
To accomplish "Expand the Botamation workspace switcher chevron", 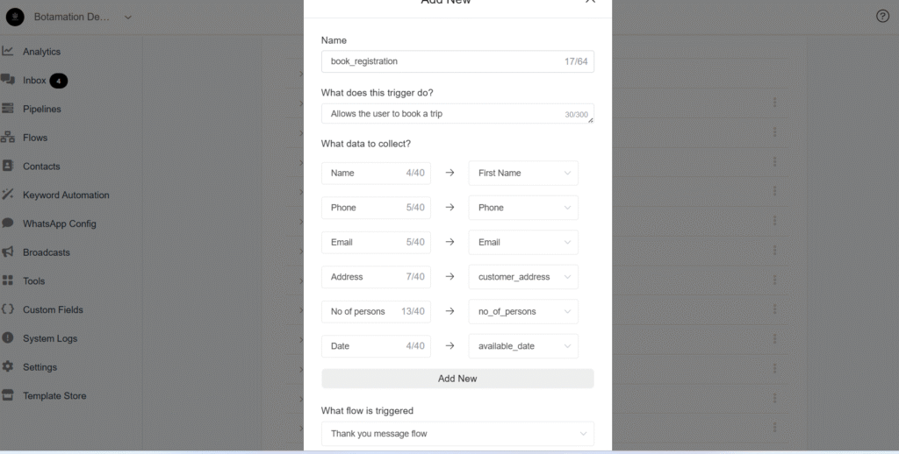I will pos(128,18).
